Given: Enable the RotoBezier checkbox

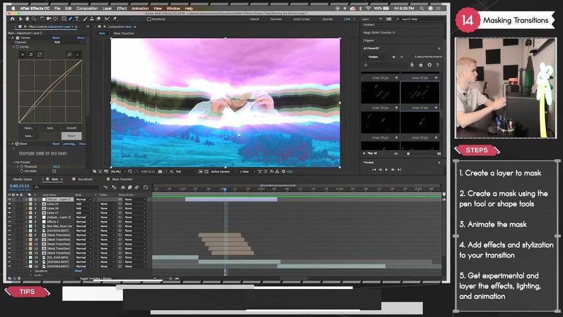Looking at the screenshot, I should 149,19.
